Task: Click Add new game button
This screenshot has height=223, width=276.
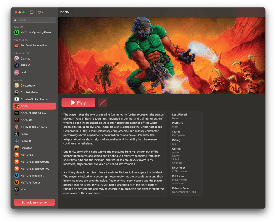Action: (x=34, y=202)
